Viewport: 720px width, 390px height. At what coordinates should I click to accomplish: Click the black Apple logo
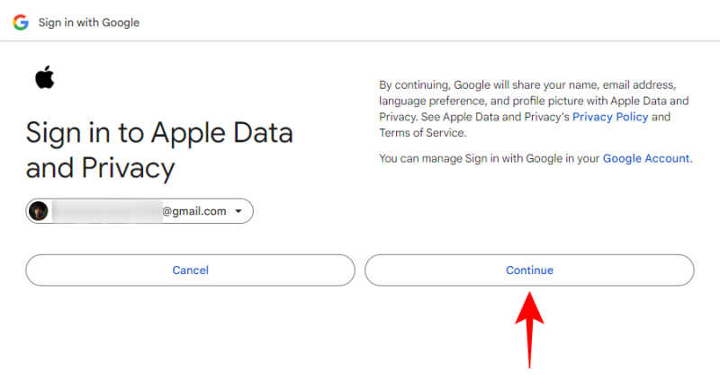coord(45,78)
